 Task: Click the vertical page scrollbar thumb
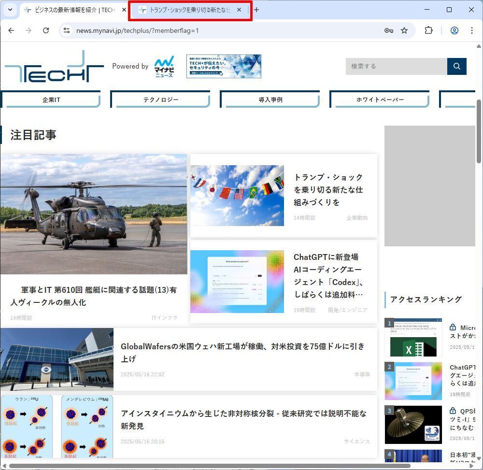[x=479, y=131]
